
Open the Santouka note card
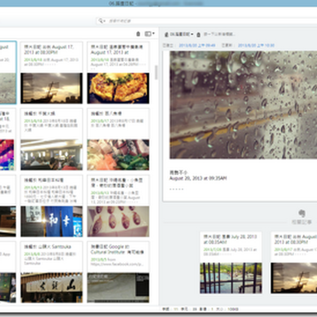(x=52, y=272)
